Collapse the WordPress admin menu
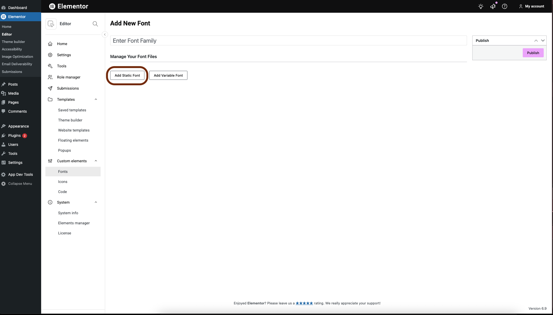Image resolution: width=553 pixels, height=315 pixels. [20, 183]
